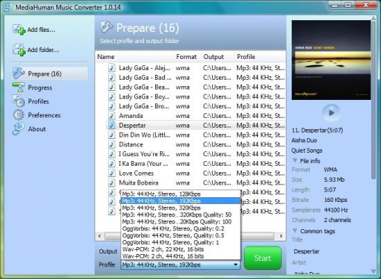
Task: Sort list by Format column header
Action: [187, 57]
